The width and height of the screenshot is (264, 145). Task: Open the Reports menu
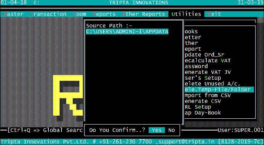click(104, 14)
